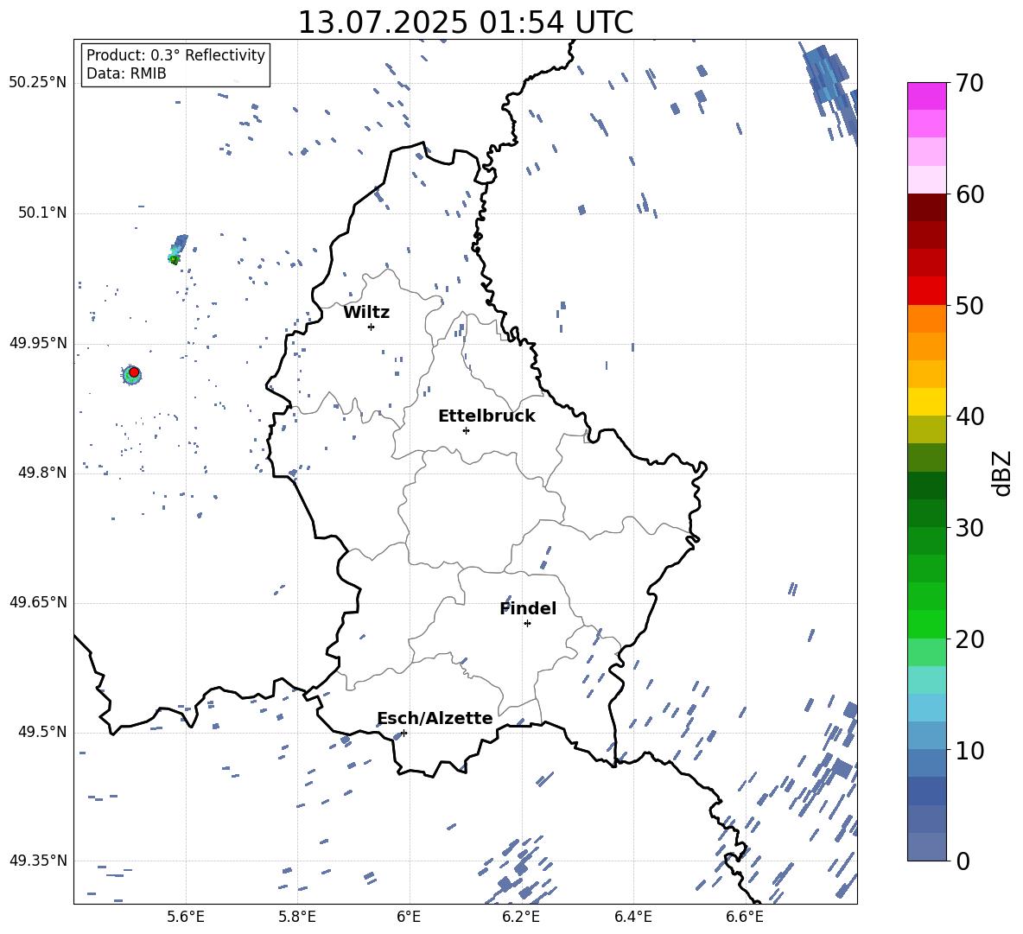Click the 49.8°N latitude label
This screenshot has height=934, width=1023.
(x=42, y=473)
